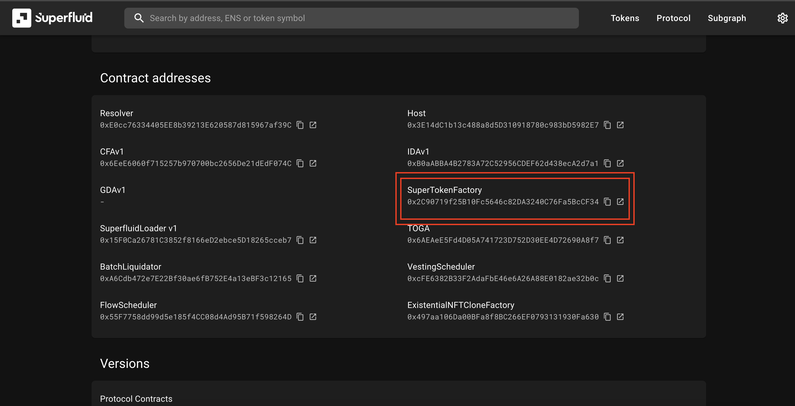Click the Contract addresses heading
This screenshot has height=406, width=795.
[x=155, y=78]
